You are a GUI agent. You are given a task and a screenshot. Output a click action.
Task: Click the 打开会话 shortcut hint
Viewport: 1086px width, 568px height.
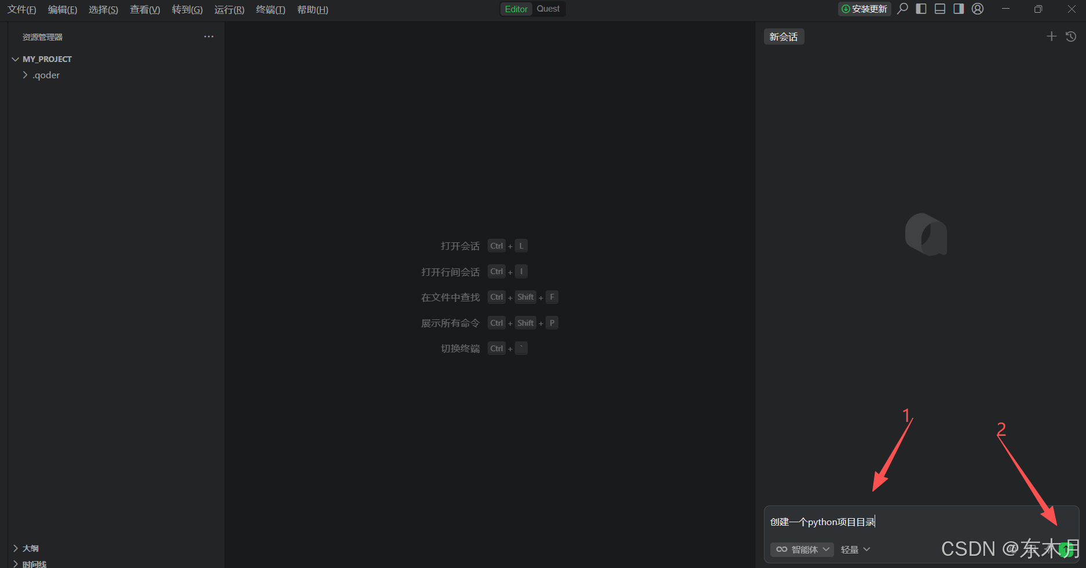tap(460, 246)
